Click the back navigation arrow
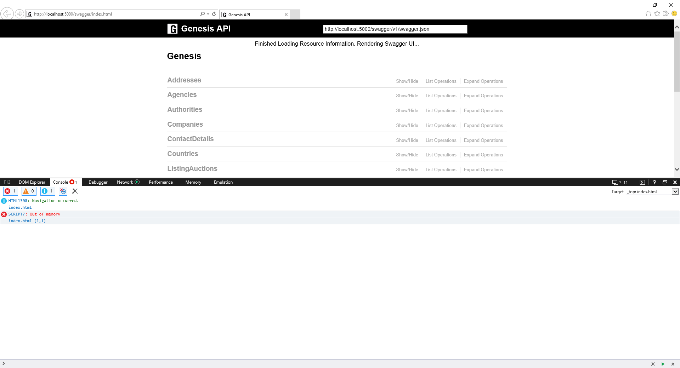This screenshot has width=680, height=368. (7, 13)
